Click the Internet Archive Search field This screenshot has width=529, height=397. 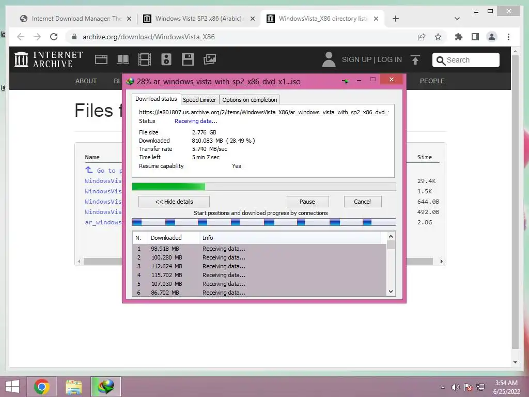click(466, 60)
